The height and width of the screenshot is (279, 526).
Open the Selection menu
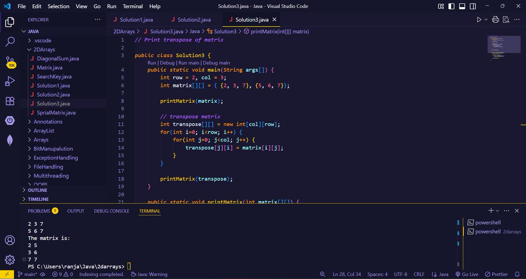(58, 6)
